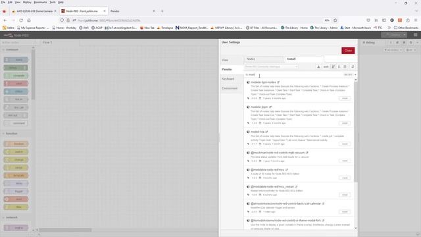Install @moddable-node-red/mcu module

pyautogui.click(x=345, y=178)
